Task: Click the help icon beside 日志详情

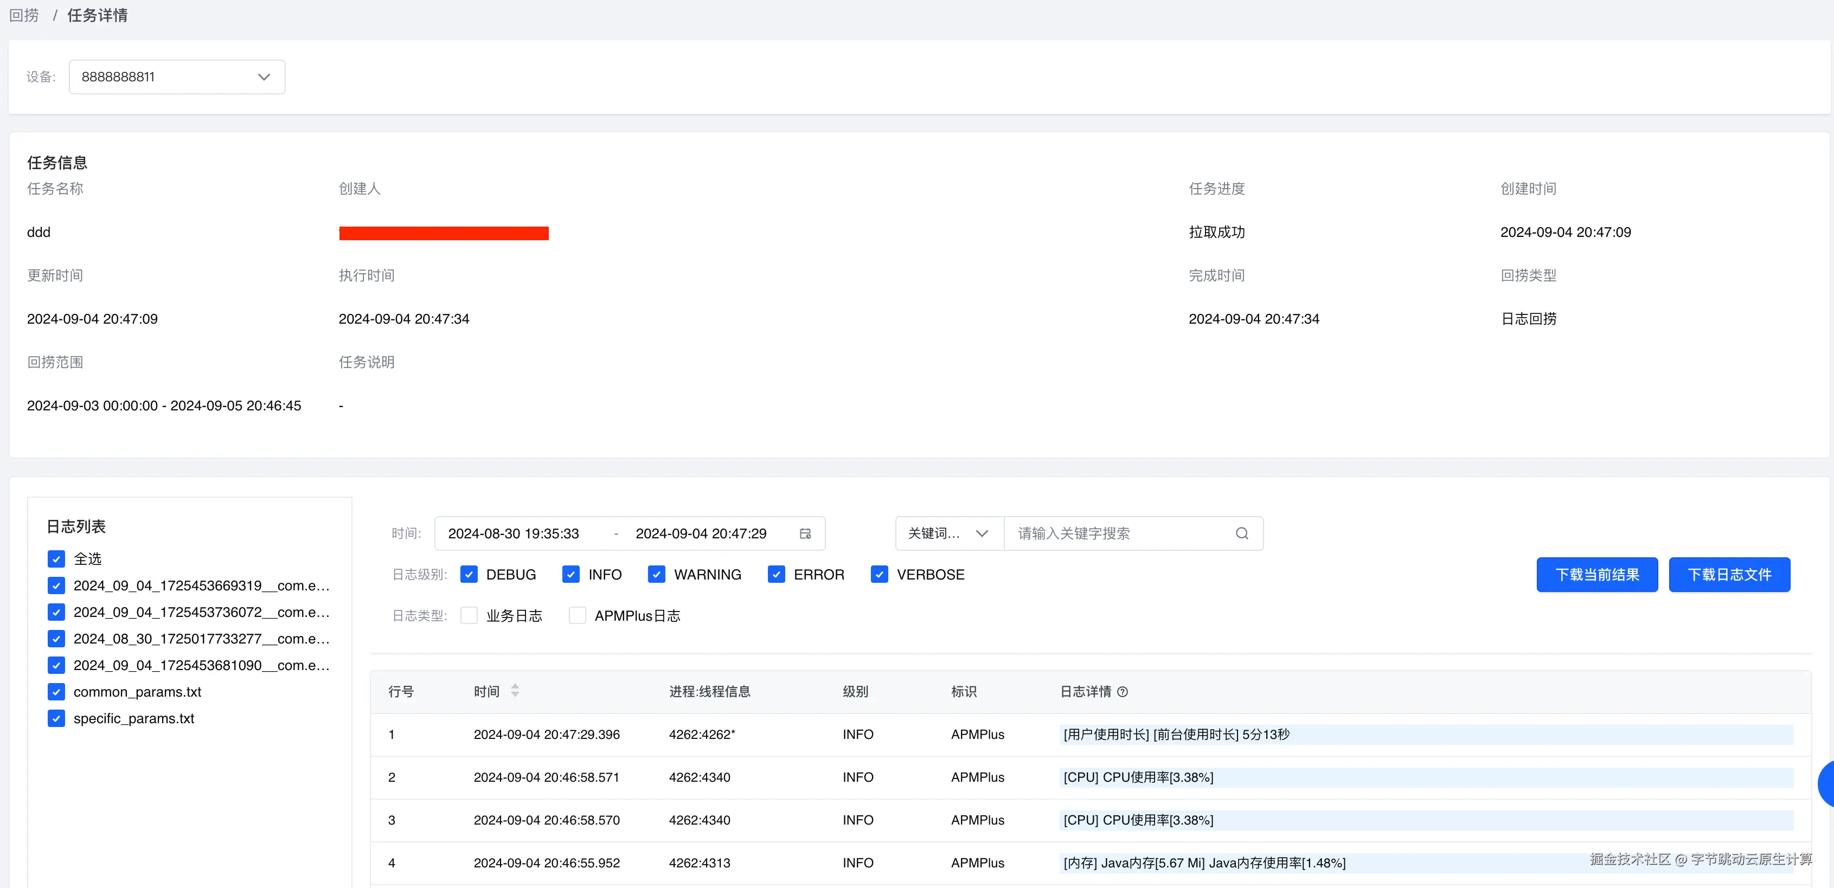Action: [x=1123, y=692]
